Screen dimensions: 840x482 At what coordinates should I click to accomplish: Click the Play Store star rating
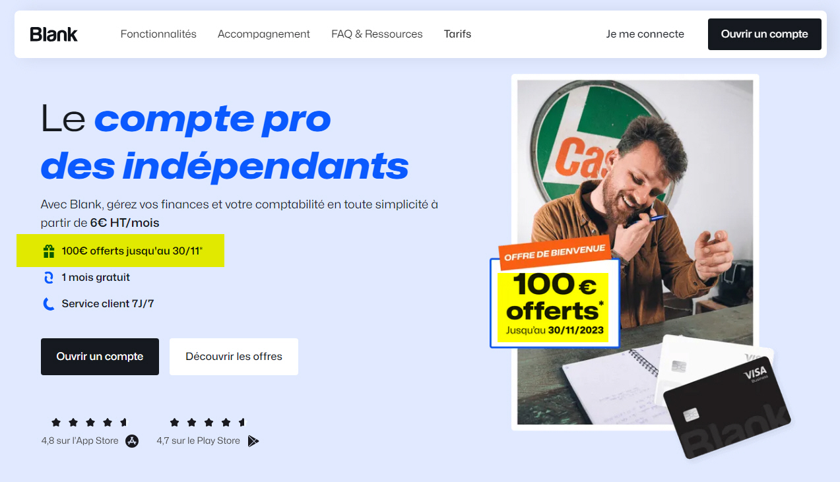click(207, 422)
